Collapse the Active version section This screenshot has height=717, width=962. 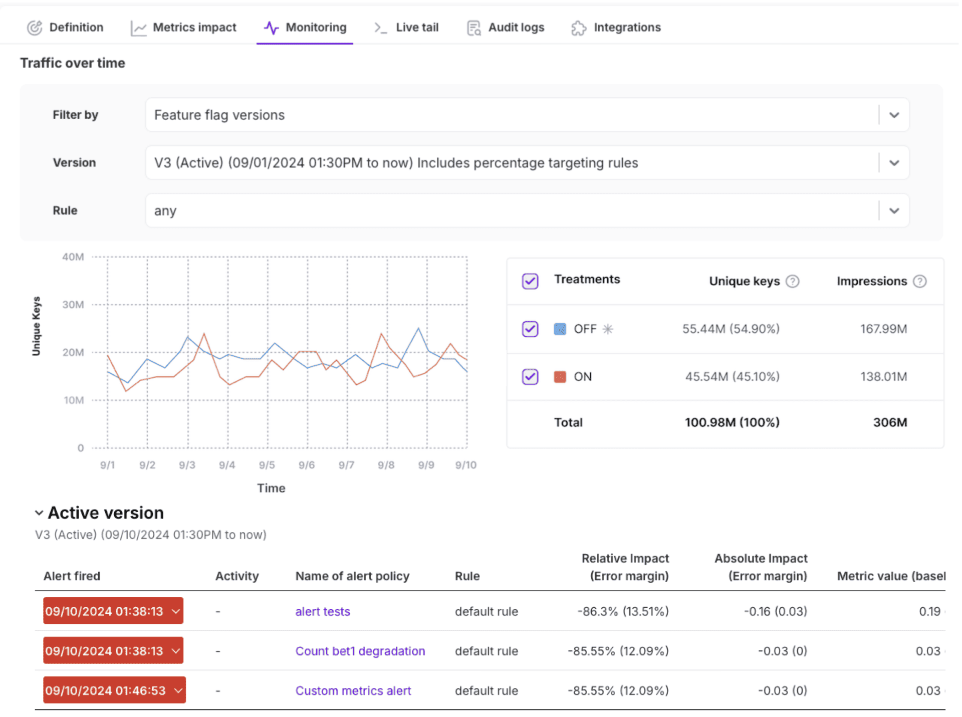39,513
